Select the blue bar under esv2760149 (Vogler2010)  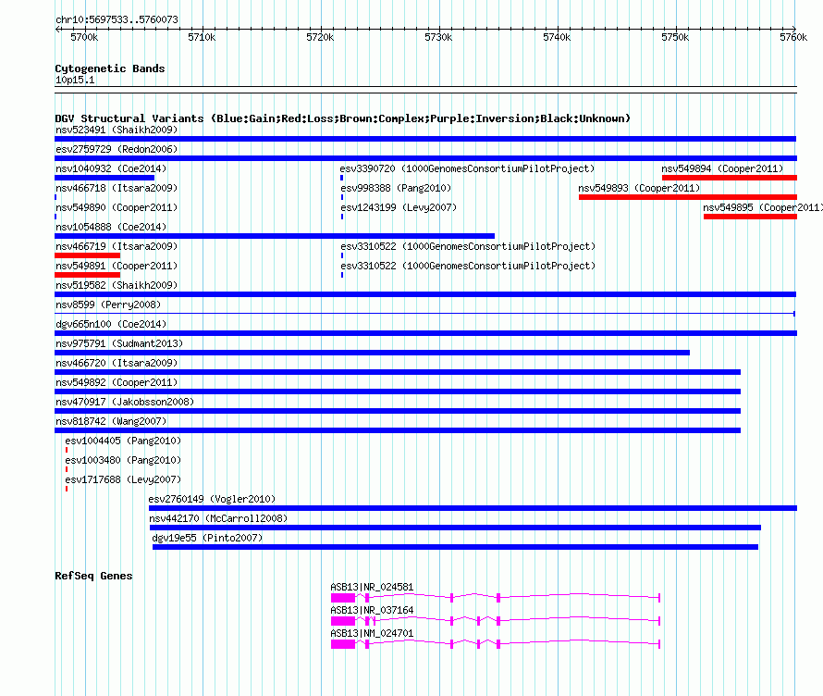[x=473, y=508]
